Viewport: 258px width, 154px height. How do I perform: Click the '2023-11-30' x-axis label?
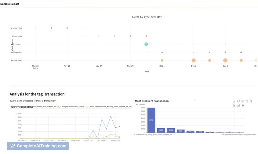pos(88,140)
